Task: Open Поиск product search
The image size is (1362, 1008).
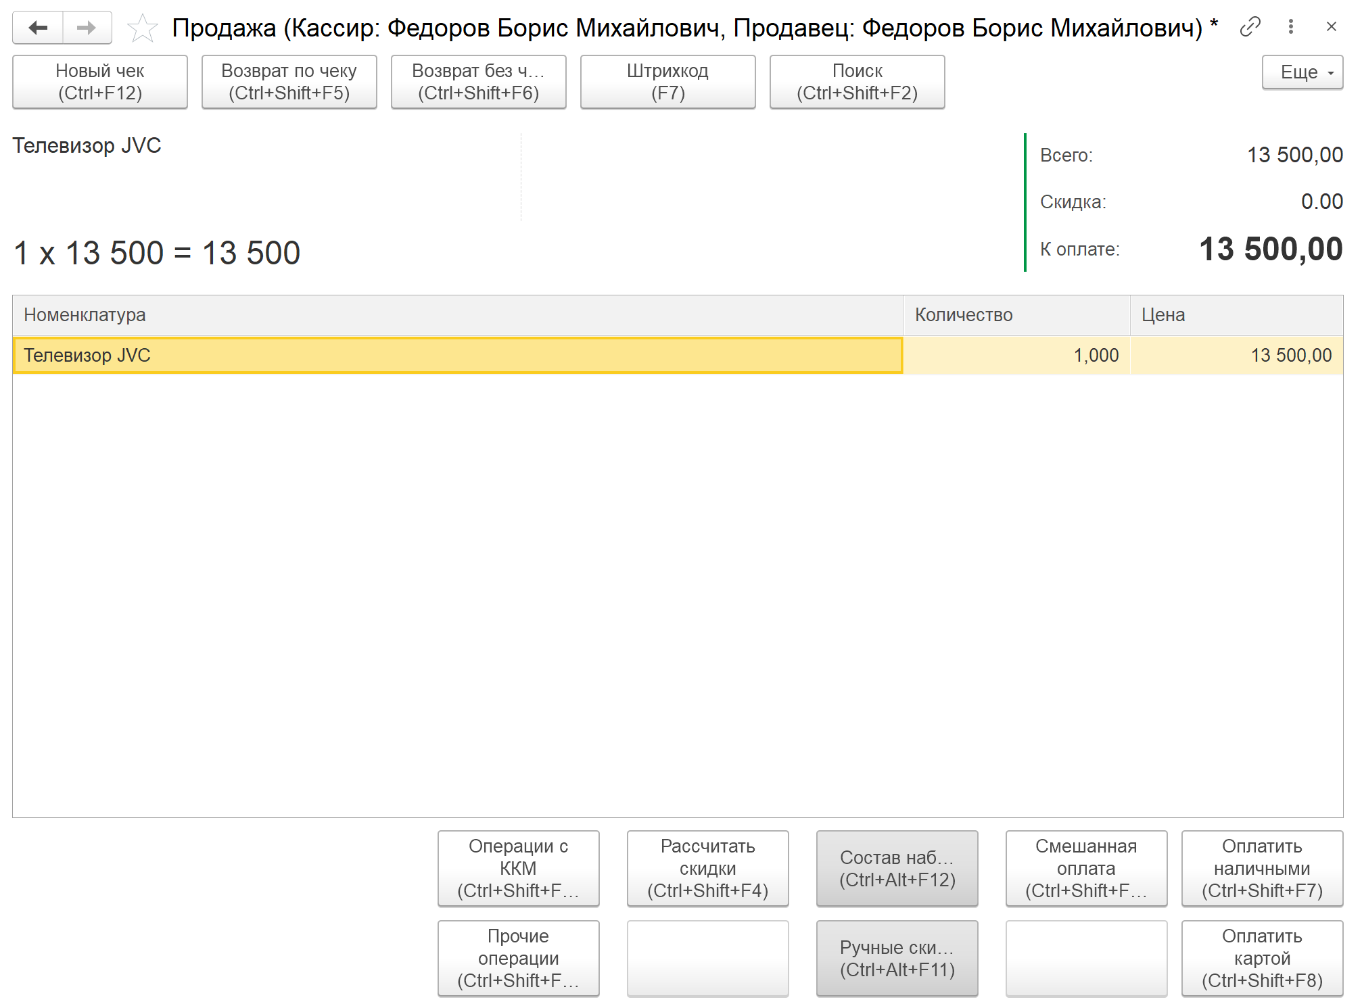Action: [857, 82]
